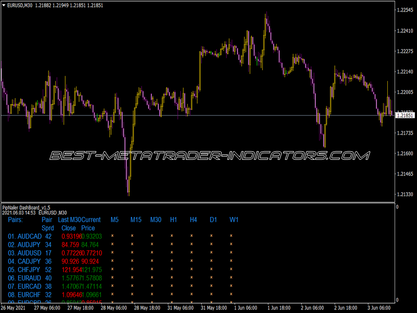Screen dimensions: 417x313
Task: Click the 2 Jun 18:00 time label
Action: click(346, 308)
